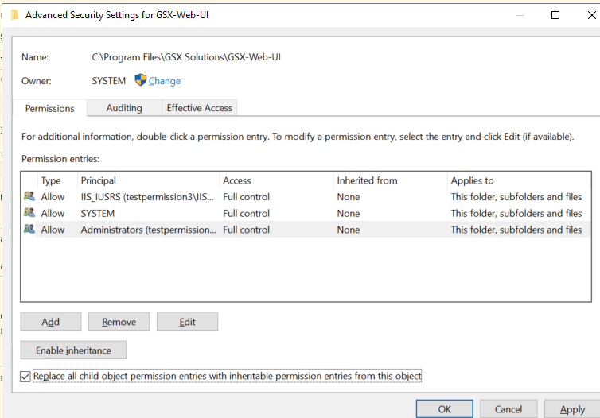Click the Inherited from column header
The width and height of the screenshot is (600, 418).
[x=390, y=180]
